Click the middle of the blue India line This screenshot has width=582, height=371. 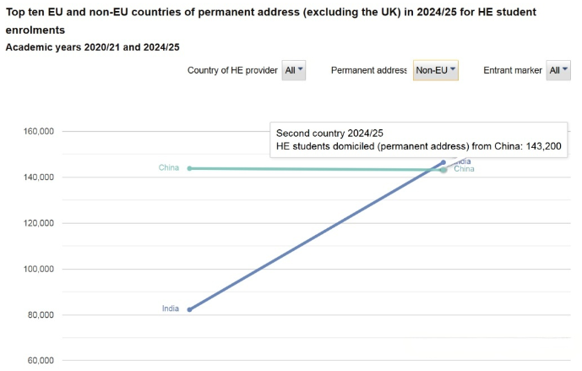click(316, 236)
